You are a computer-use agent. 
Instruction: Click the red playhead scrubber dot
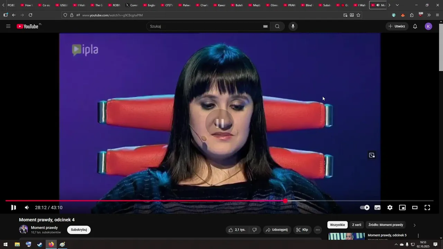point(285,201)
